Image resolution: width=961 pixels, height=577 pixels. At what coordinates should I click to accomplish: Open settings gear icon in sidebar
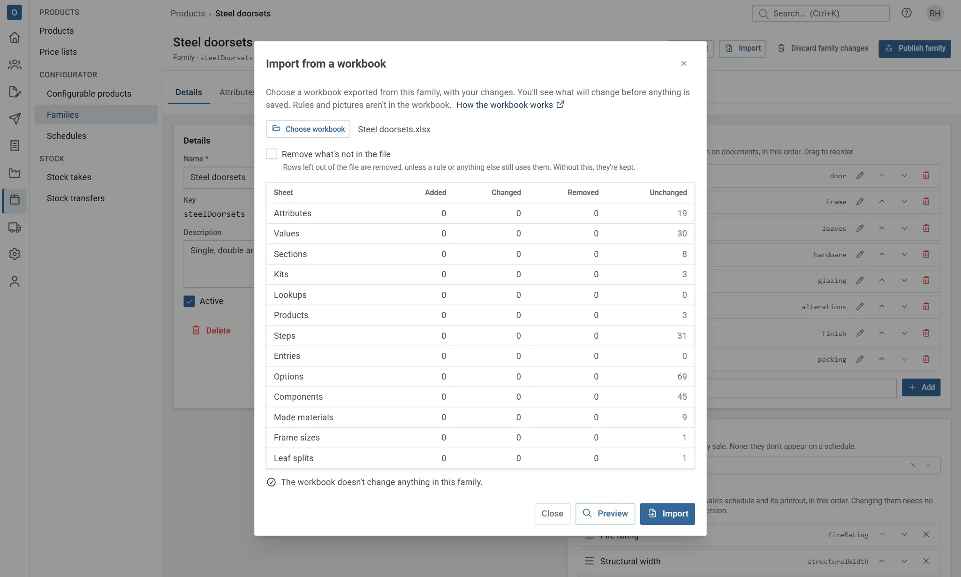click(15, 254)
